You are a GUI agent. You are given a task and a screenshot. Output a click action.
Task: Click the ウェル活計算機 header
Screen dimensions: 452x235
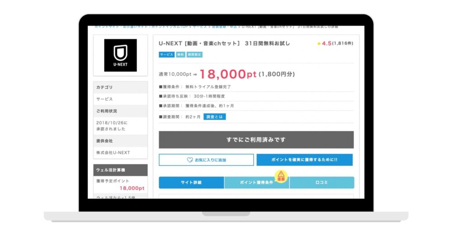tap(121, 170)
